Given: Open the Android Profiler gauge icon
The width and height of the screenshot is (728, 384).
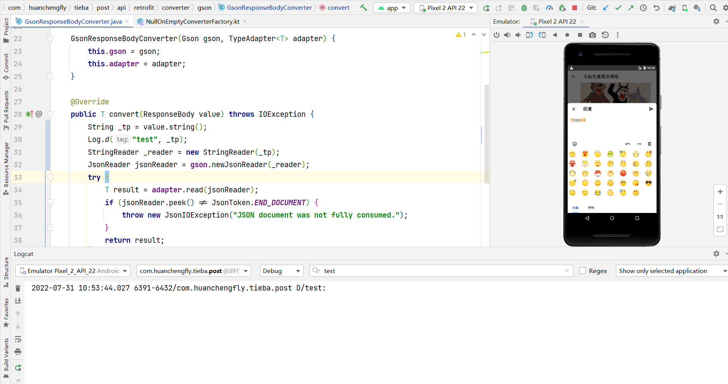Looking at the screenshot, I should click(549, 7).
